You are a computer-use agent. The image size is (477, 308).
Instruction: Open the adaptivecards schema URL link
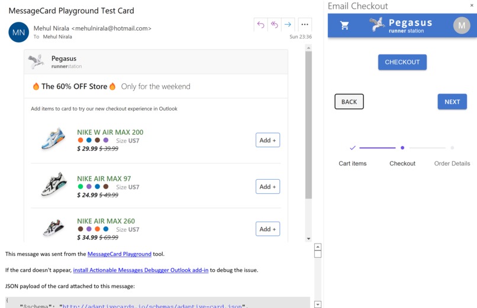[x=152, y=306]
